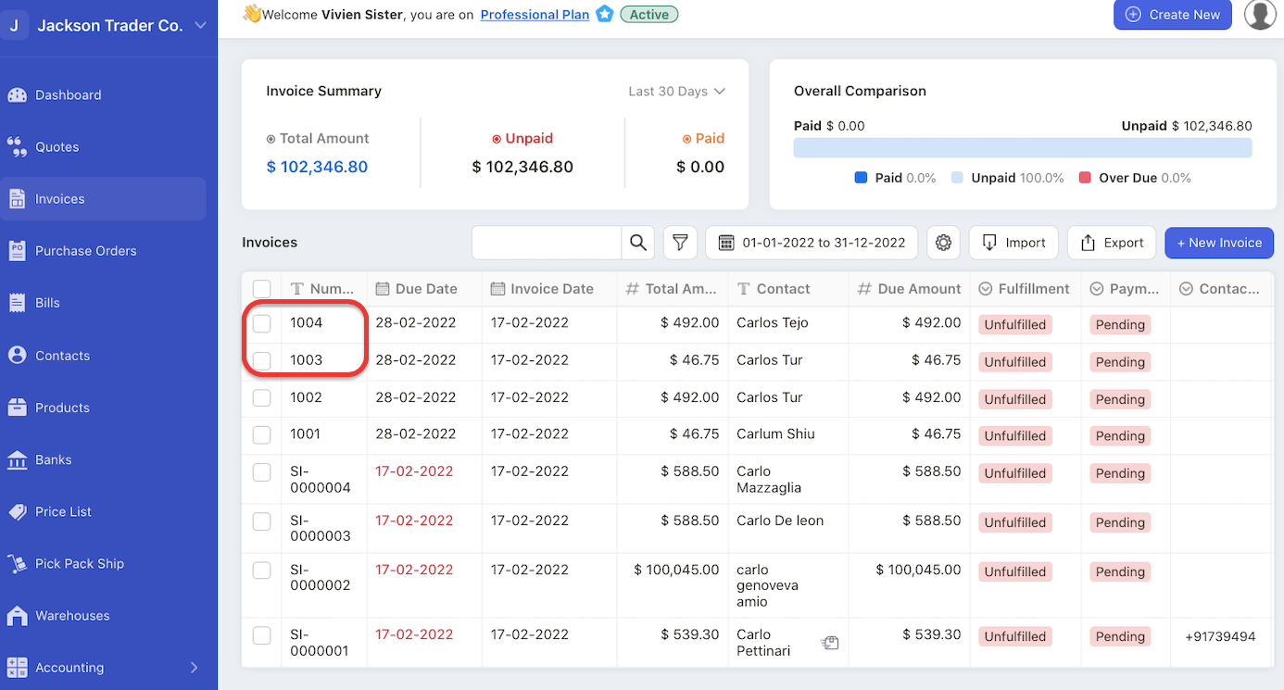Open the invoice filter funnel icon

(680, 243)
